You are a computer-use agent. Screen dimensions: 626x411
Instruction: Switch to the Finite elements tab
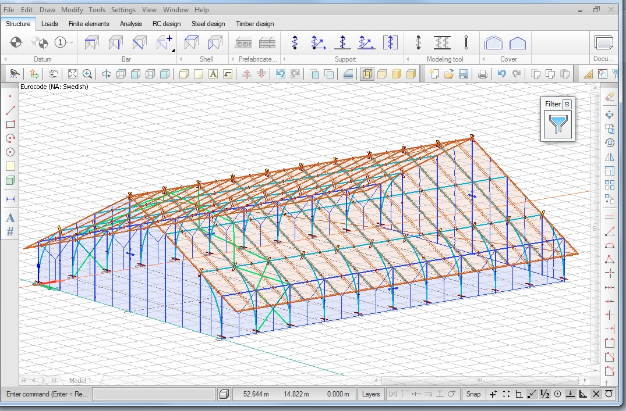click(x=89, y=24)
